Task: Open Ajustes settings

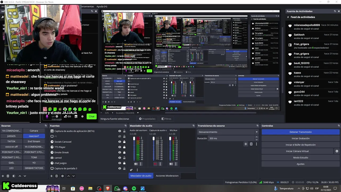Action: (301, 164)
